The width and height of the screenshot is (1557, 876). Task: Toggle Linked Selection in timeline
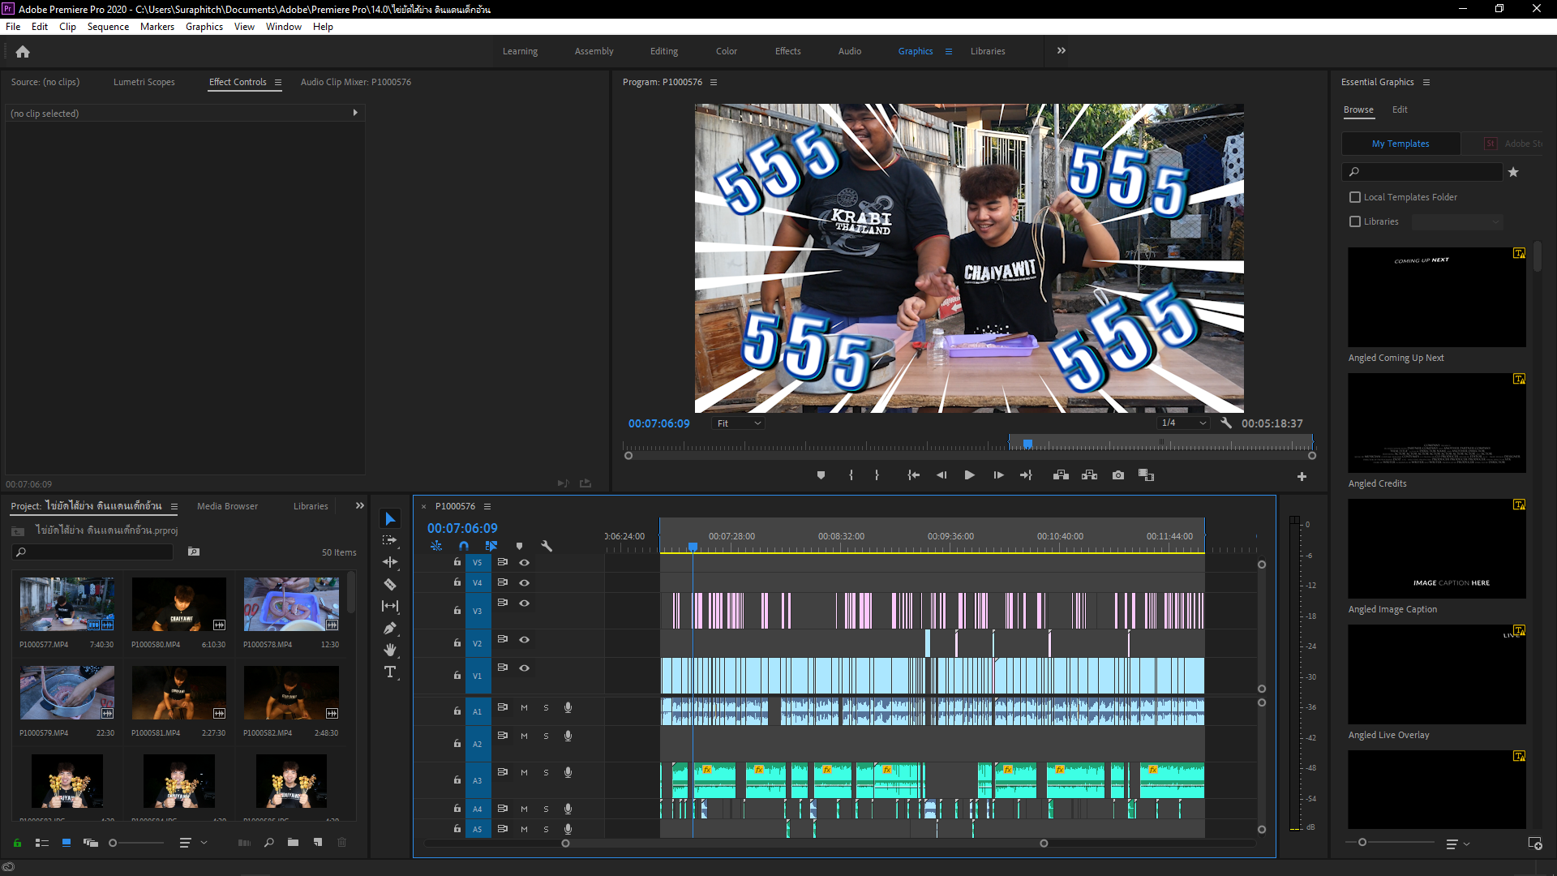point(491,547)
